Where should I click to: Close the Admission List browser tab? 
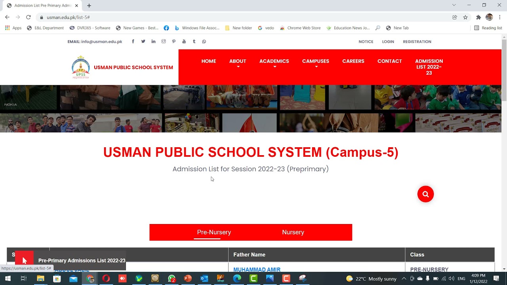click(x=76, y=6)
